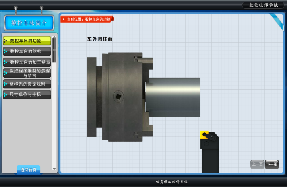
Task: Click the cylindrical workpiece
Action: coord(173,97)
